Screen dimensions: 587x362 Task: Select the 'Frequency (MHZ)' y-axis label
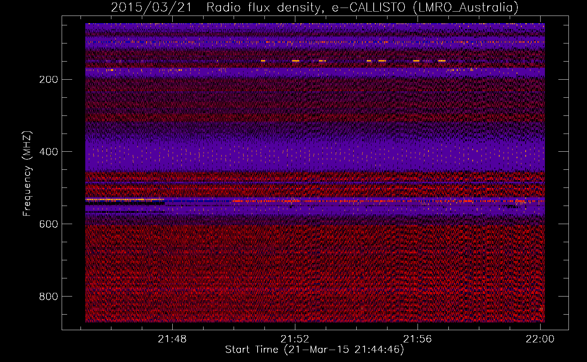(x=27, y=173)
